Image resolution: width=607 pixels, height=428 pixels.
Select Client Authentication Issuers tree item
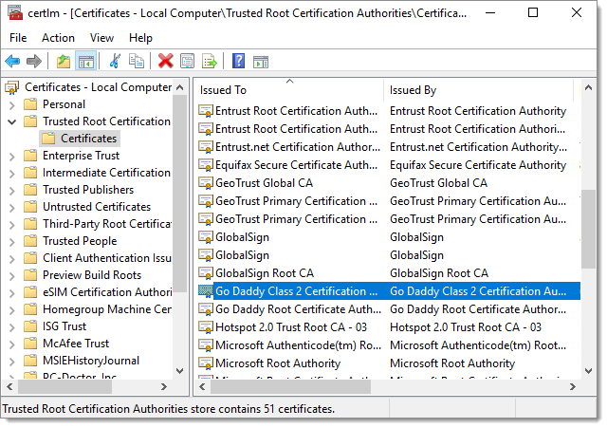[107, 258]
